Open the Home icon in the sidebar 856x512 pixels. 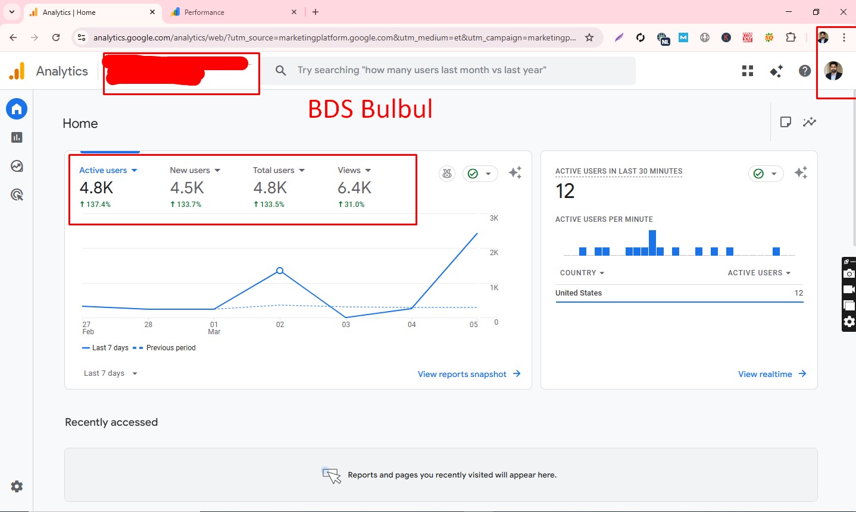pos(17,109)
